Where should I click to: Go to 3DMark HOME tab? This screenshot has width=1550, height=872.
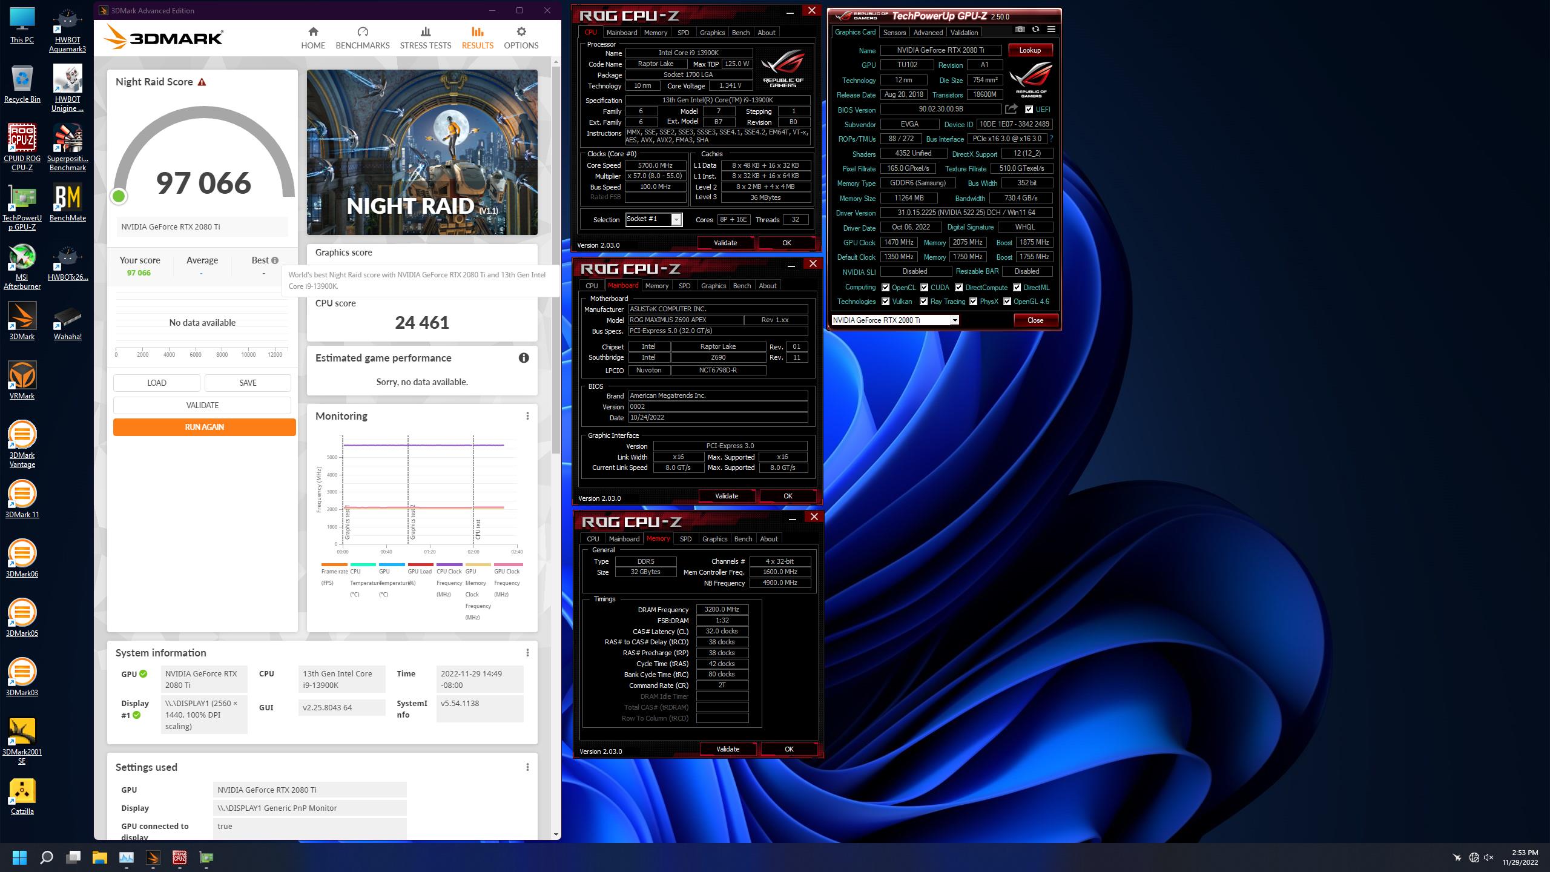[x=313, y=38]
